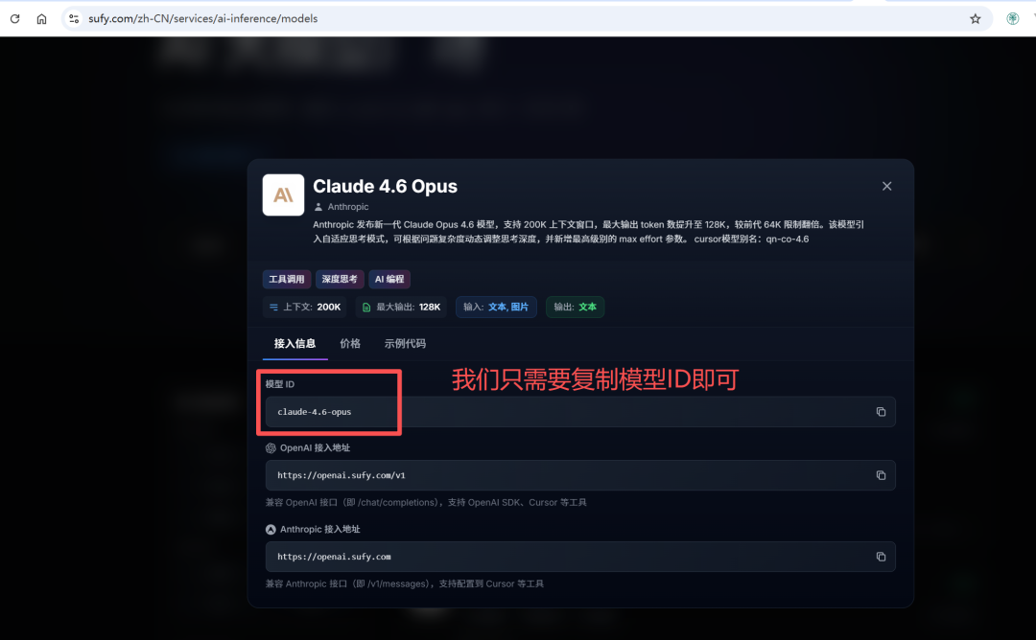Go to the browser home page icon
This screenshot has width=1036, height=640.
point(41,18)
